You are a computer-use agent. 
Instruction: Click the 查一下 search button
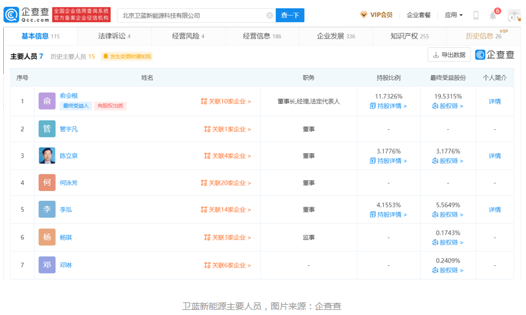point(290,15)
